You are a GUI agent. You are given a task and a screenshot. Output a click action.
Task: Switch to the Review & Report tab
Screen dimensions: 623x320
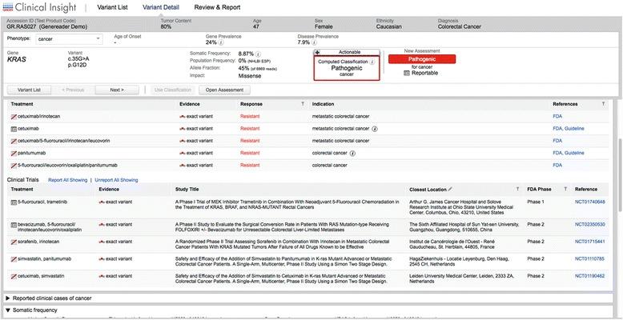217,7
